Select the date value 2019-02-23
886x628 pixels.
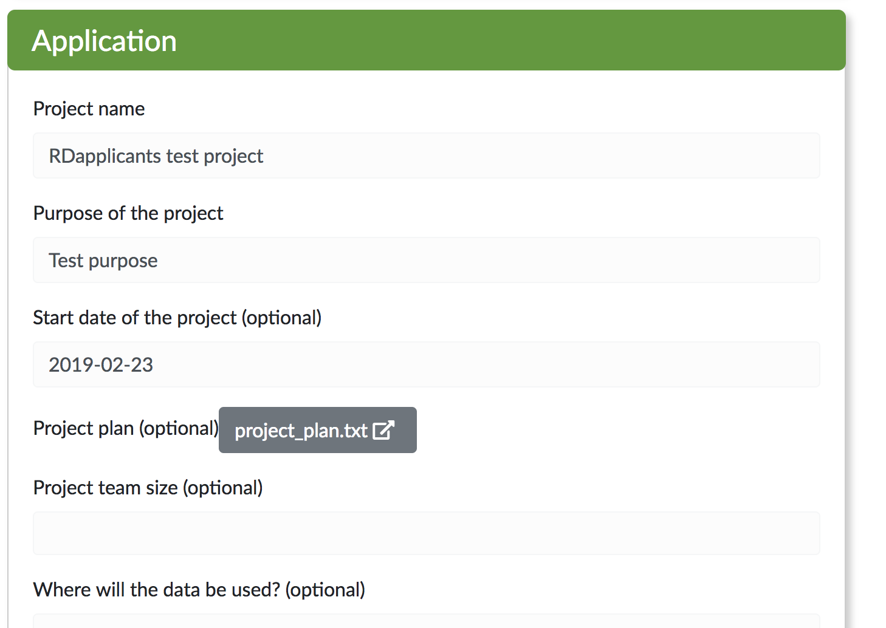point(100,364)
